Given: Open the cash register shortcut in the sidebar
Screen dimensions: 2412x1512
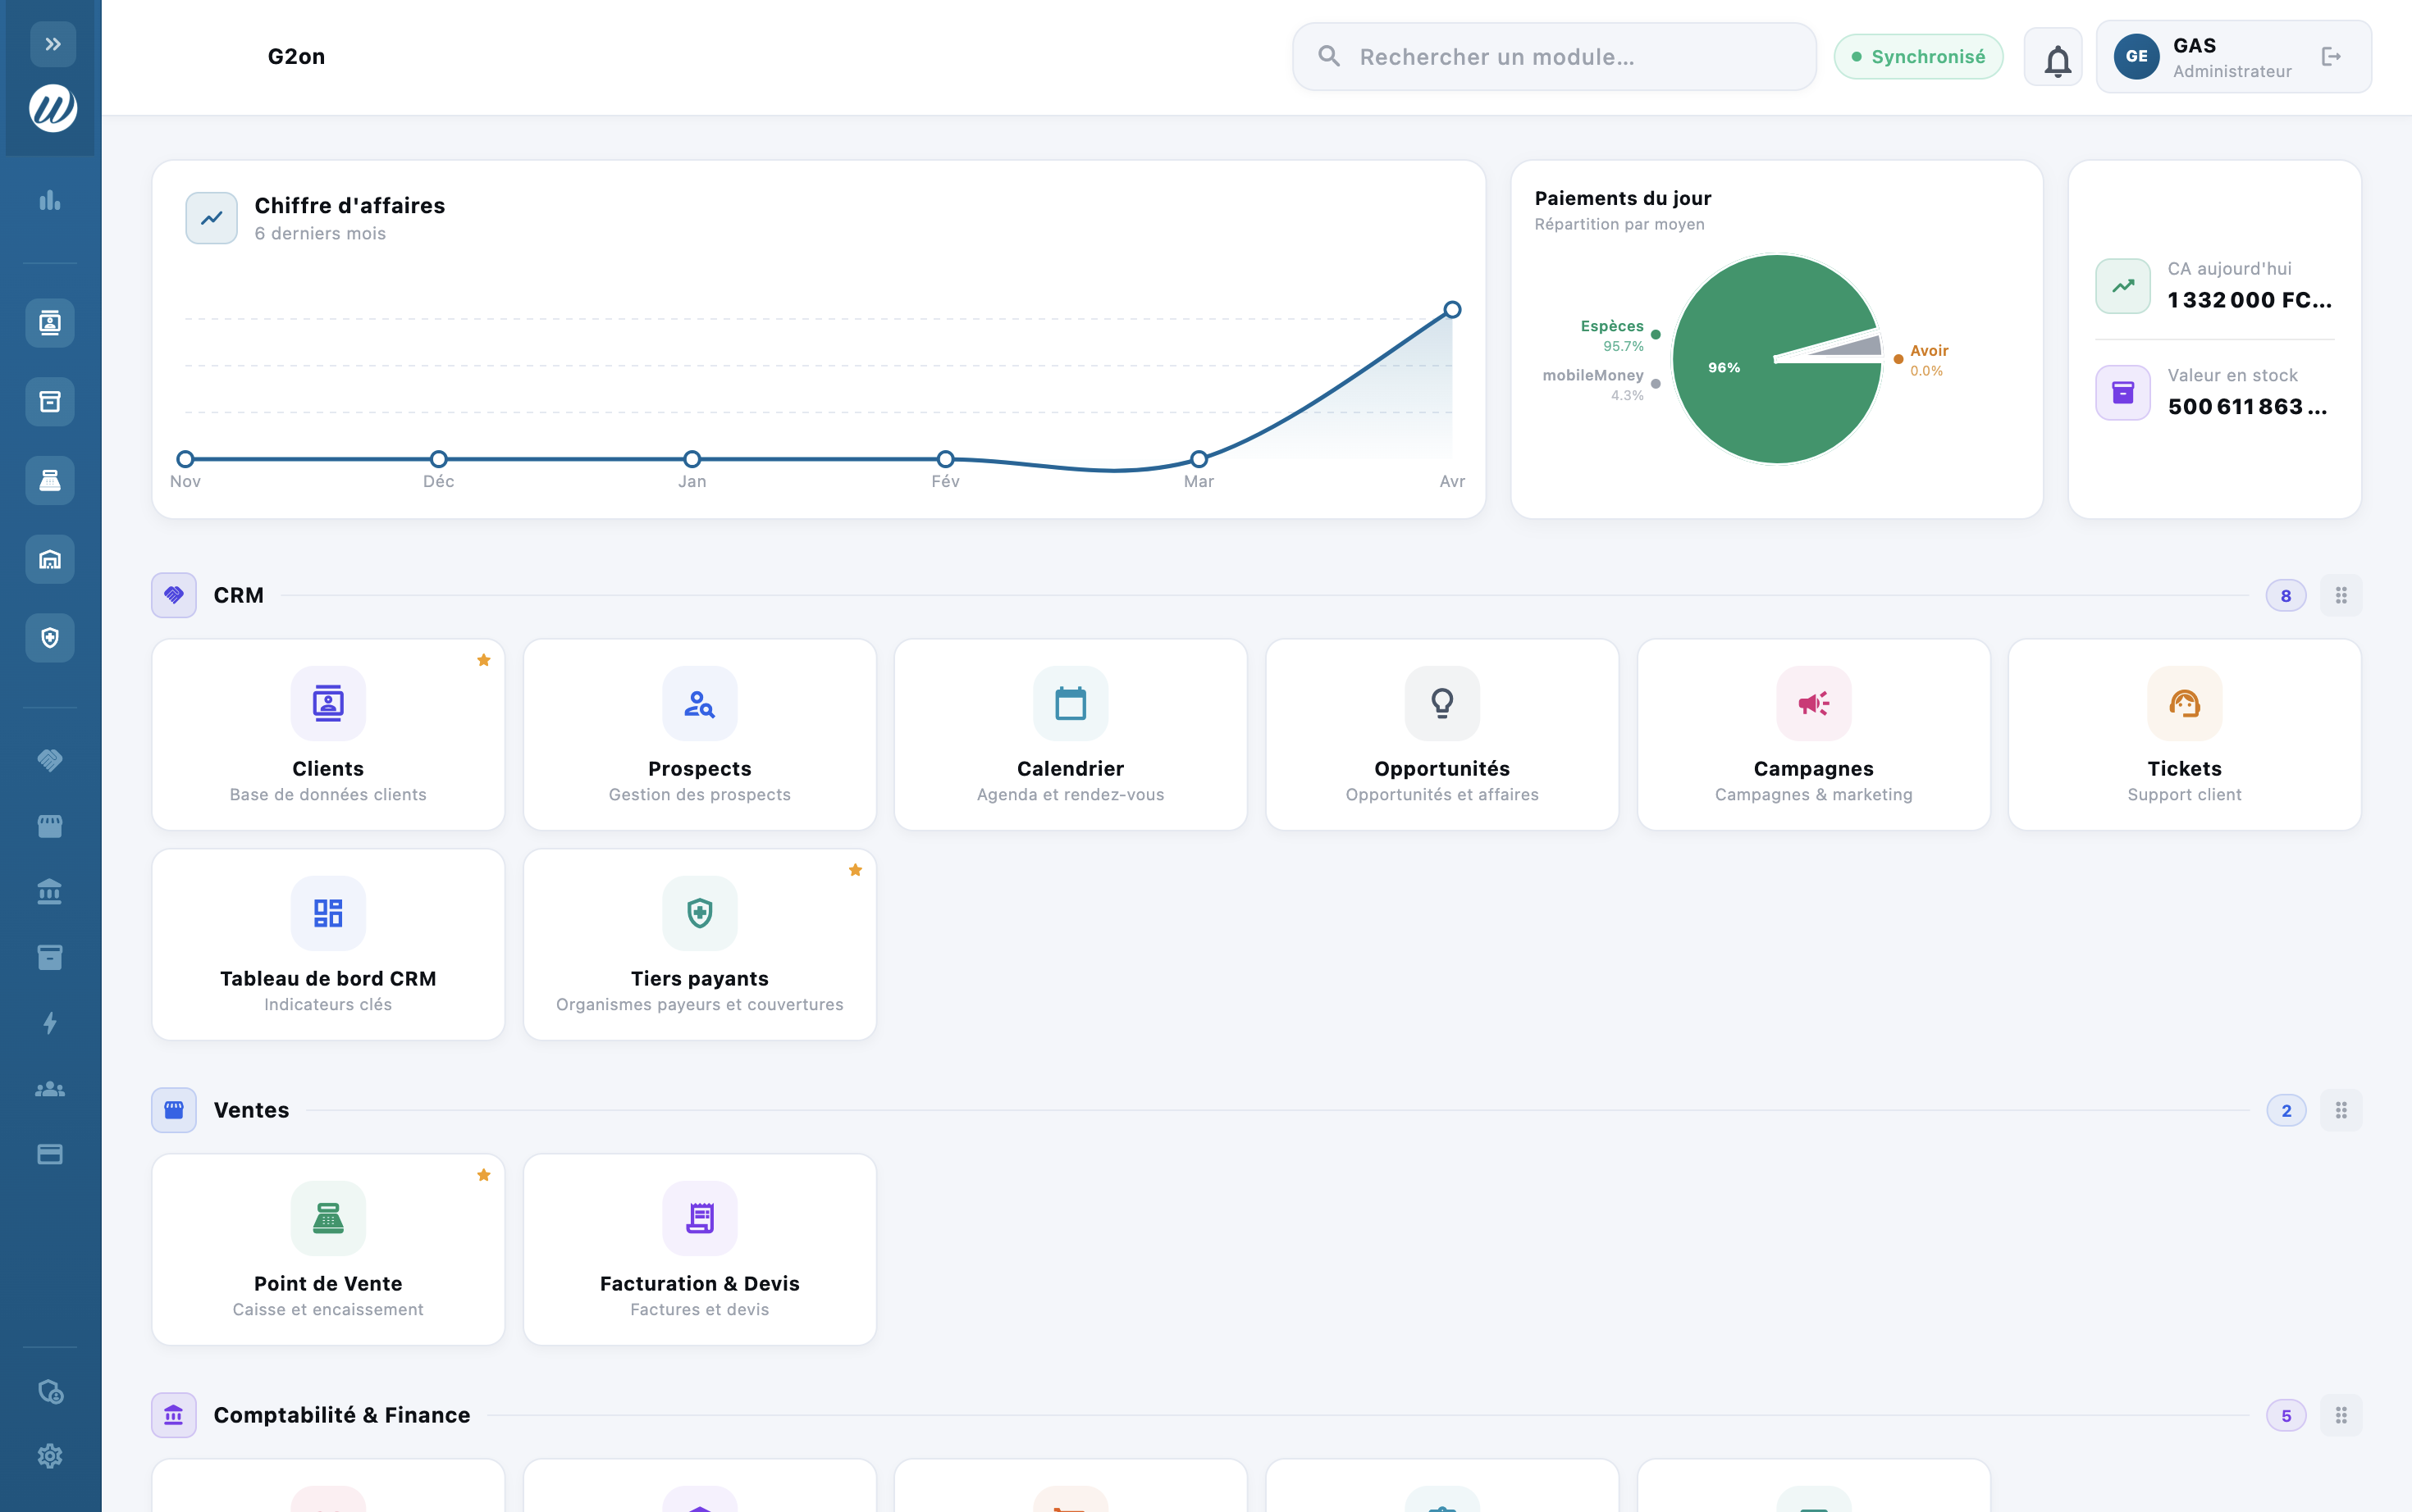Looking at the screenshot, I should click(50, 481).
